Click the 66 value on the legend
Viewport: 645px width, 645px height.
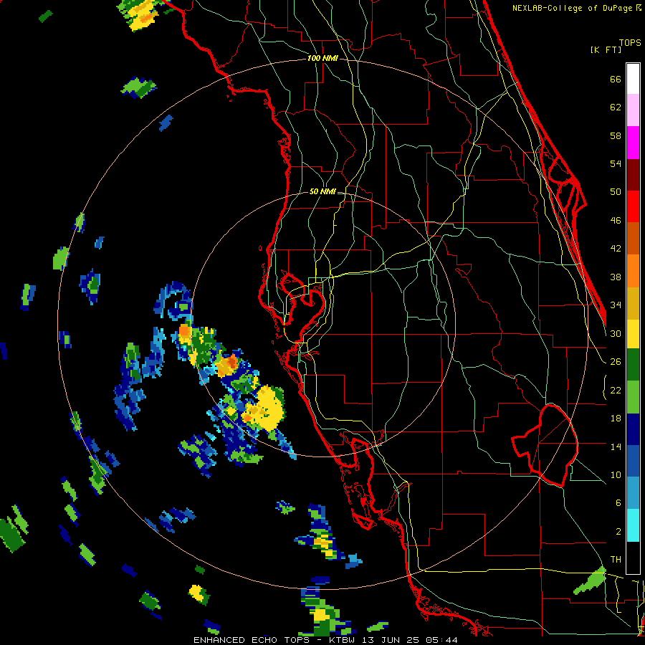tap(616, 80)
